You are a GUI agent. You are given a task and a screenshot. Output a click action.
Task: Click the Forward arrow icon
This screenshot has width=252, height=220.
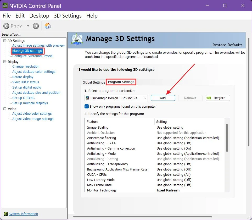click(x=36, y=26)
